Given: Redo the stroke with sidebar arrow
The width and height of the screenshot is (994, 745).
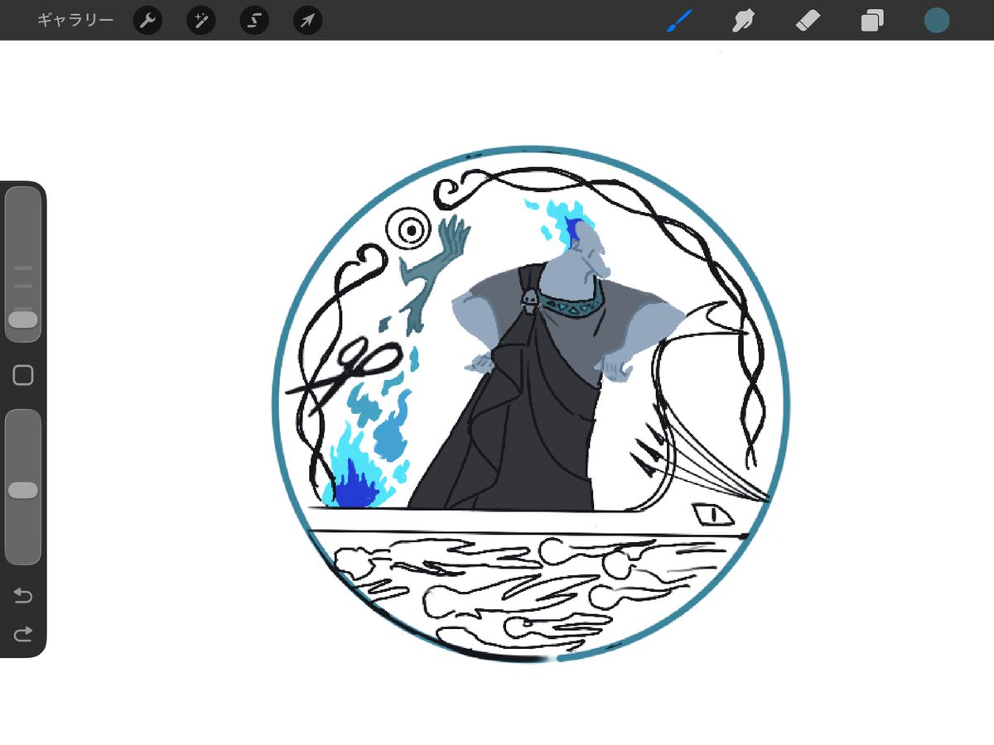Looking at the screenshot, I should click(x=23, y=634).
